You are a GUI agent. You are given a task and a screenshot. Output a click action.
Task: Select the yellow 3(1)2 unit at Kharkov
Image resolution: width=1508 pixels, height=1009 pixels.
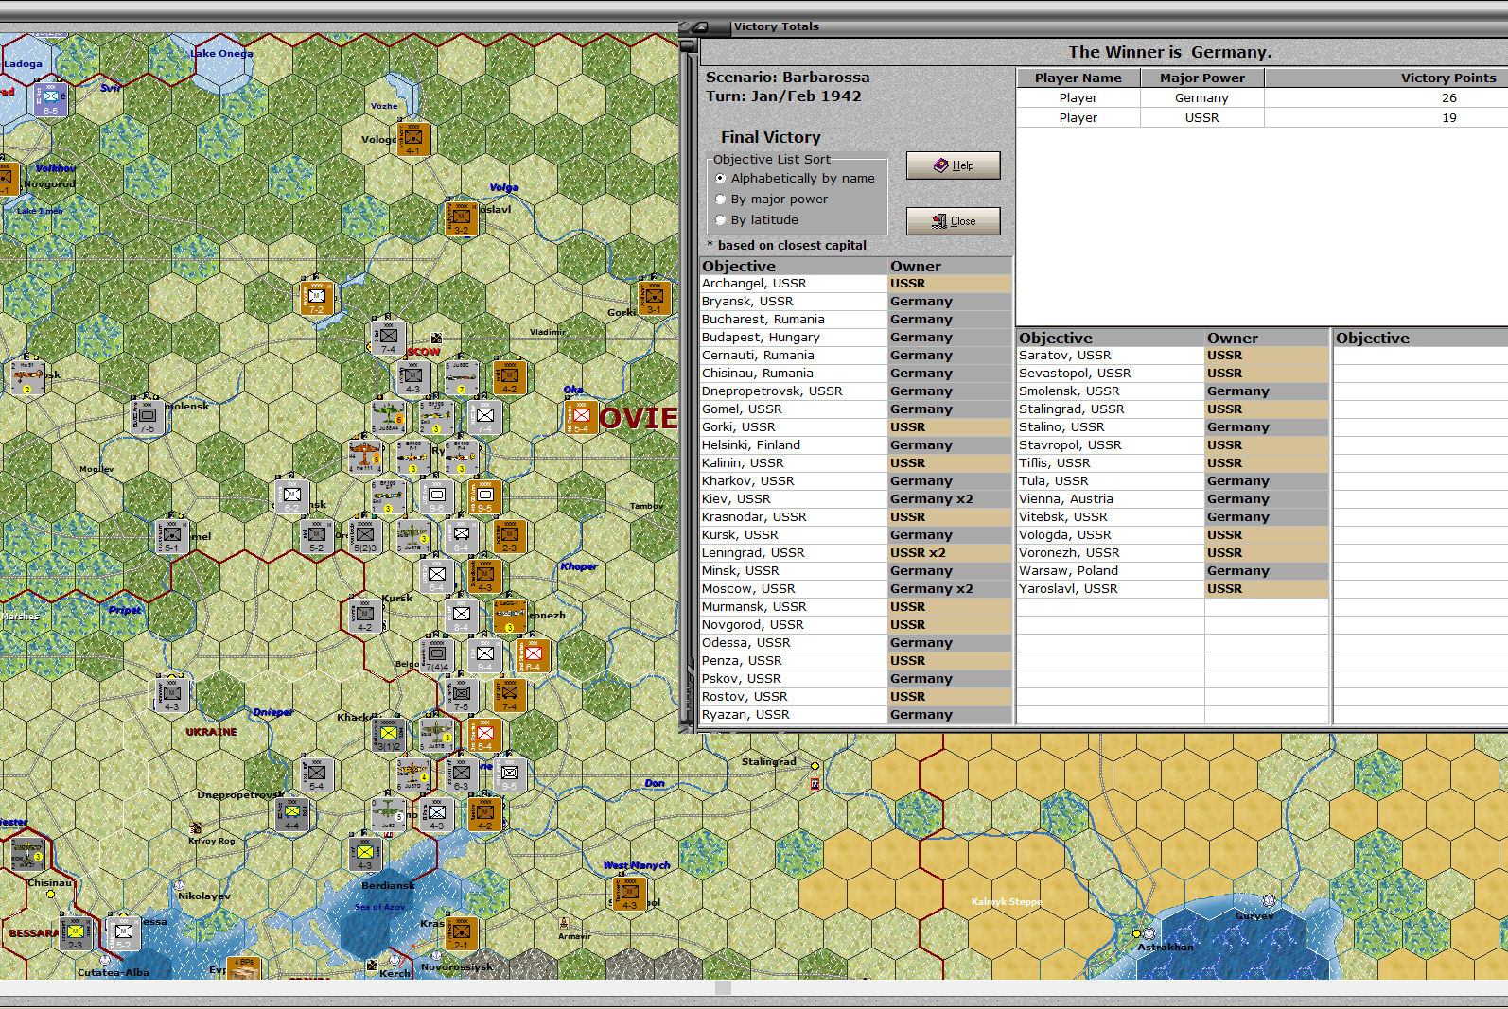[x=389, y=735]
